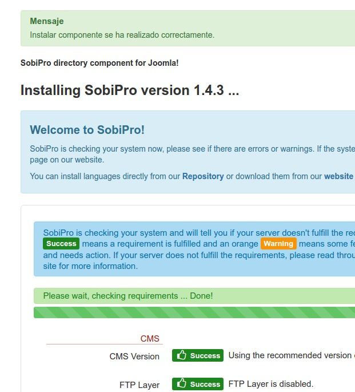
Task: Click the 'FTP Layer' label
Action: [x=139, y=385]
